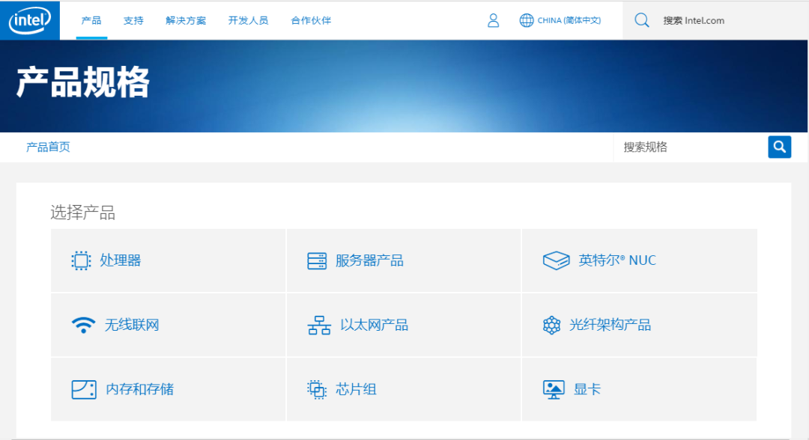
Task: Open the user account icon
Action: pyautogui.click(x=493, y=21)
